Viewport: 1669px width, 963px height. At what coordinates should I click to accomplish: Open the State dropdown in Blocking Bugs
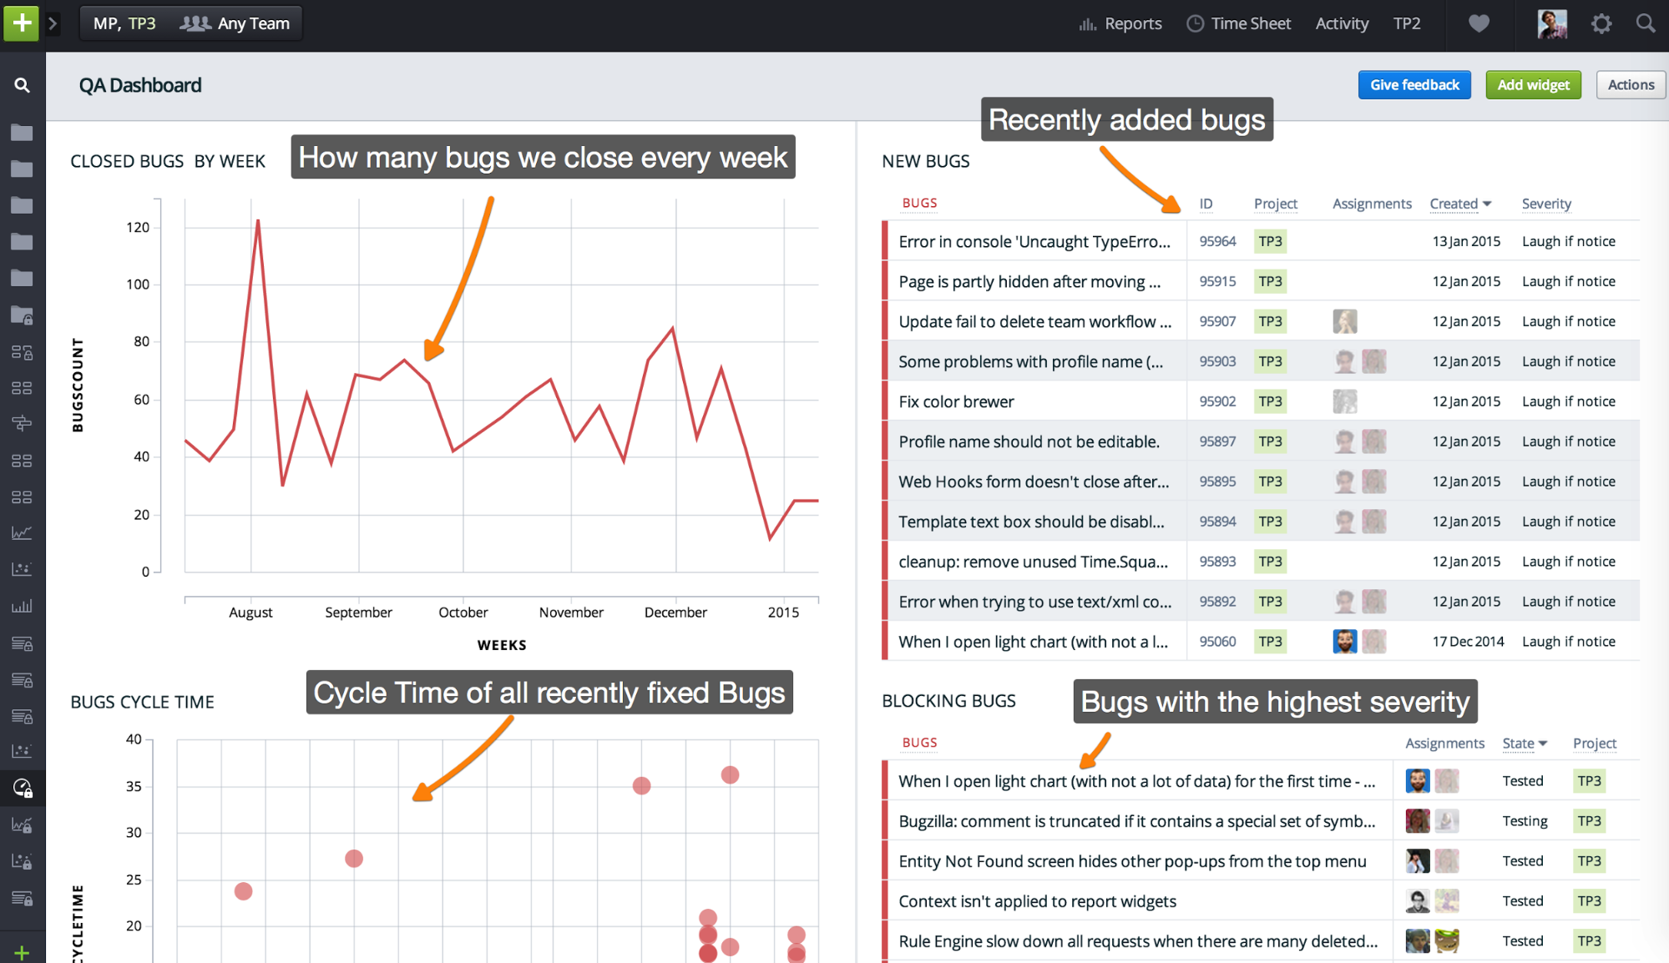(1525, 744)
